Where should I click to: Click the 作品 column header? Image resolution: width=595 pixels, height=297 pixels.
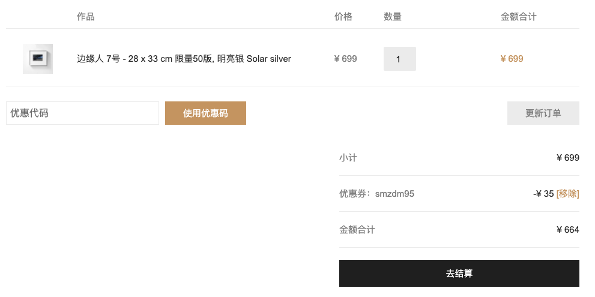click(x=86, y=17)
